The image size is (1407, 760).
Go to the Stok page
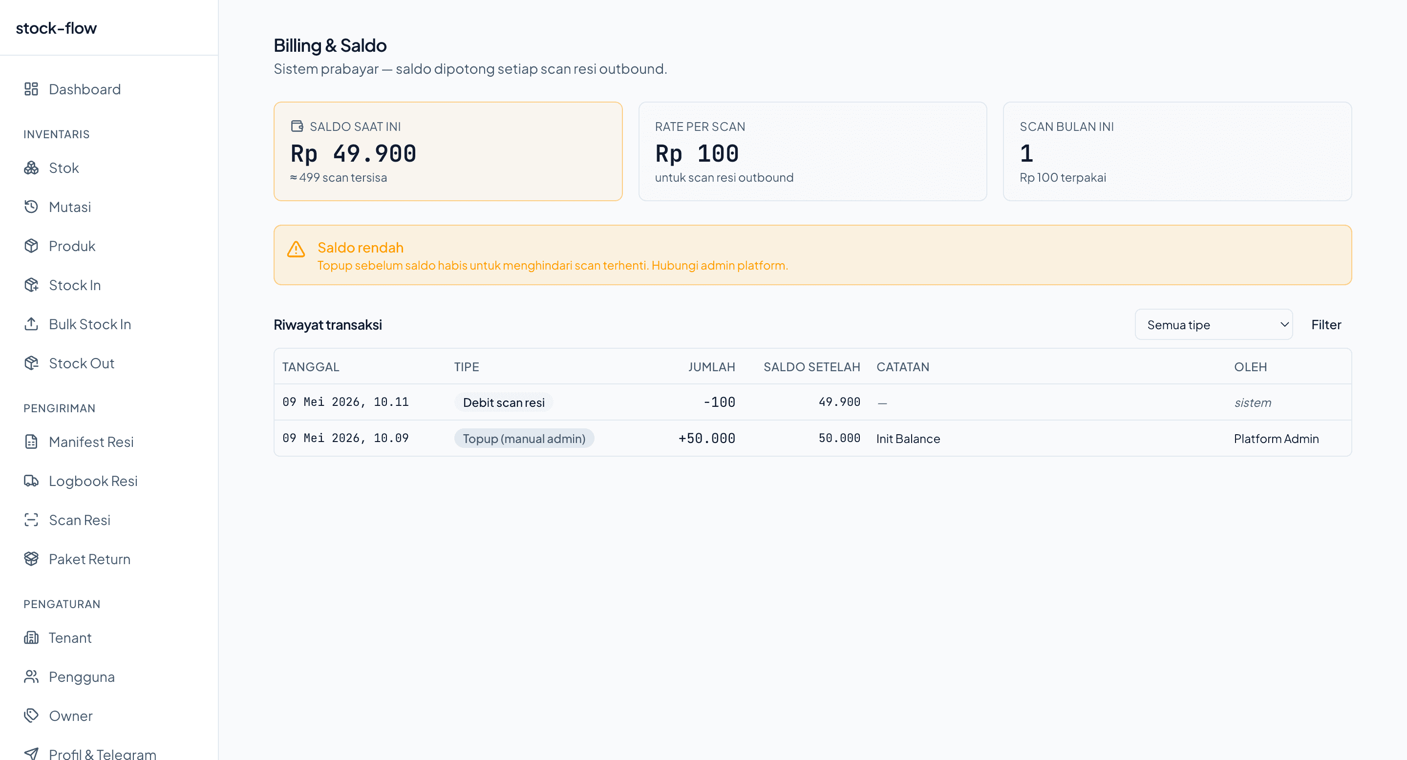pyautogui.click(x=108, y=168)
